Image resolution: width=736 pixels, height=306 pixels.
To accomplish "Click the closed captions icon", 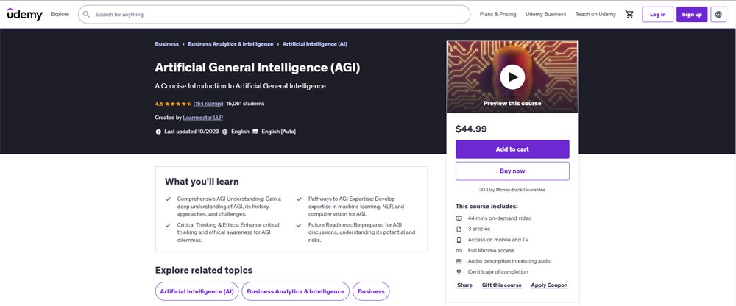I will [x=255, y=132].
